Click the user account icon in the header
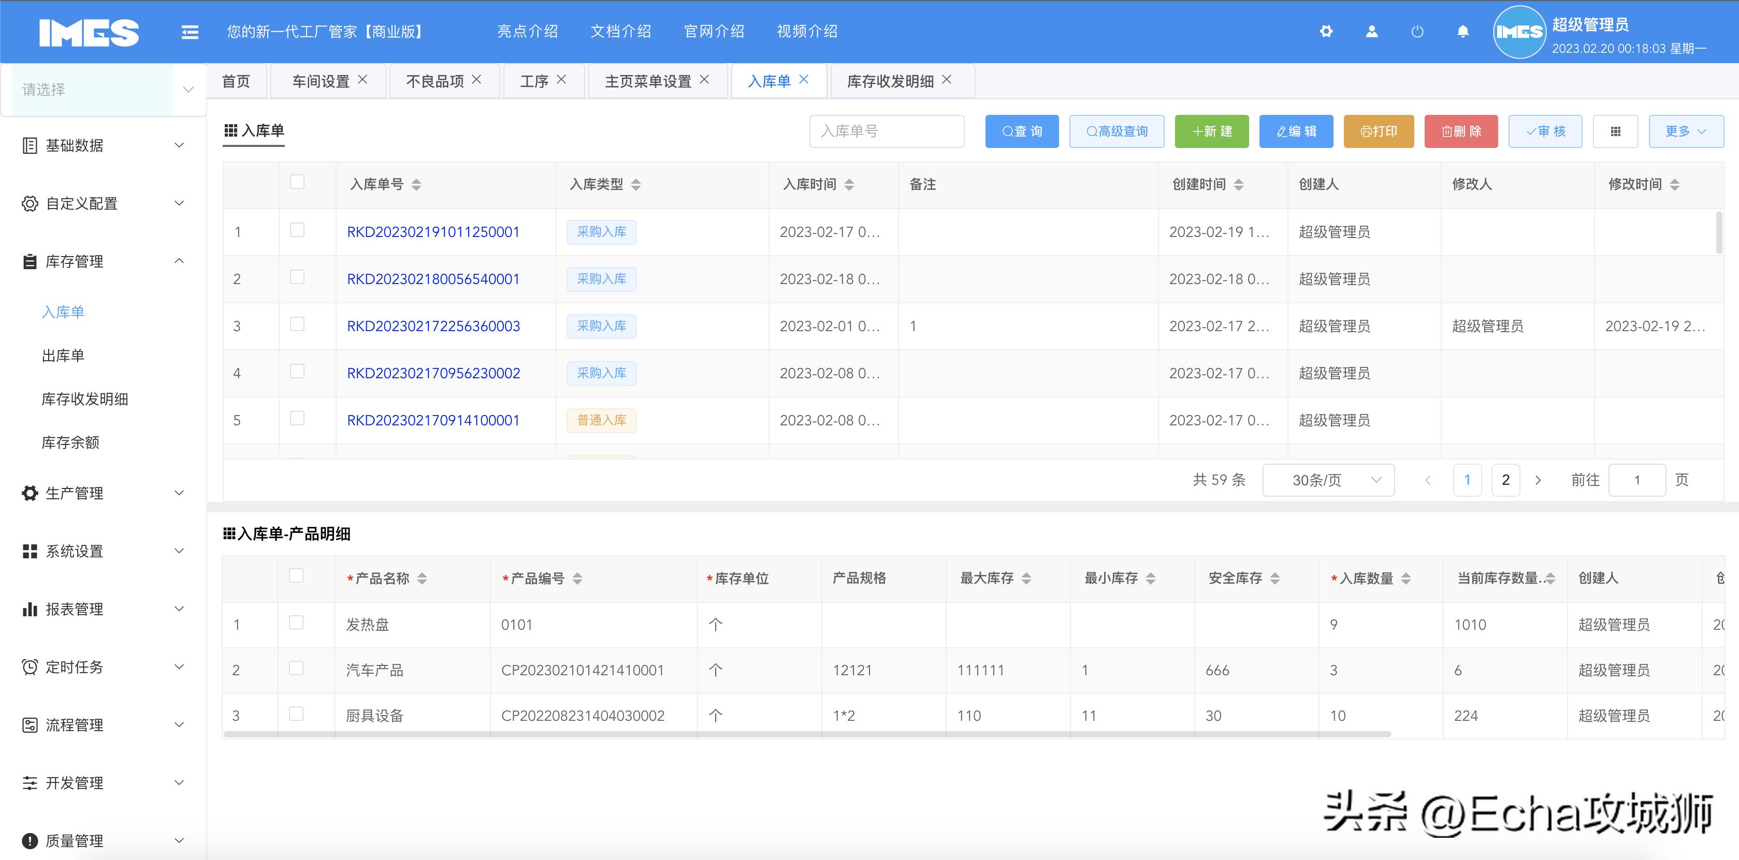 pos(1372,31)
